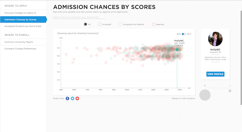Share chart via Twitter icon
Screen dimensions: 242x132
click(x=72, y=98)
